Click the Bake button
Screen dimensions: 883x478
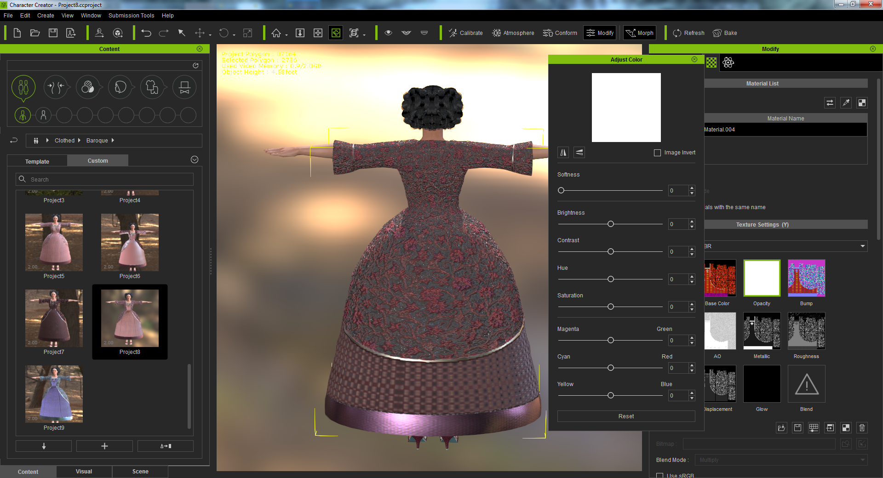725,33
